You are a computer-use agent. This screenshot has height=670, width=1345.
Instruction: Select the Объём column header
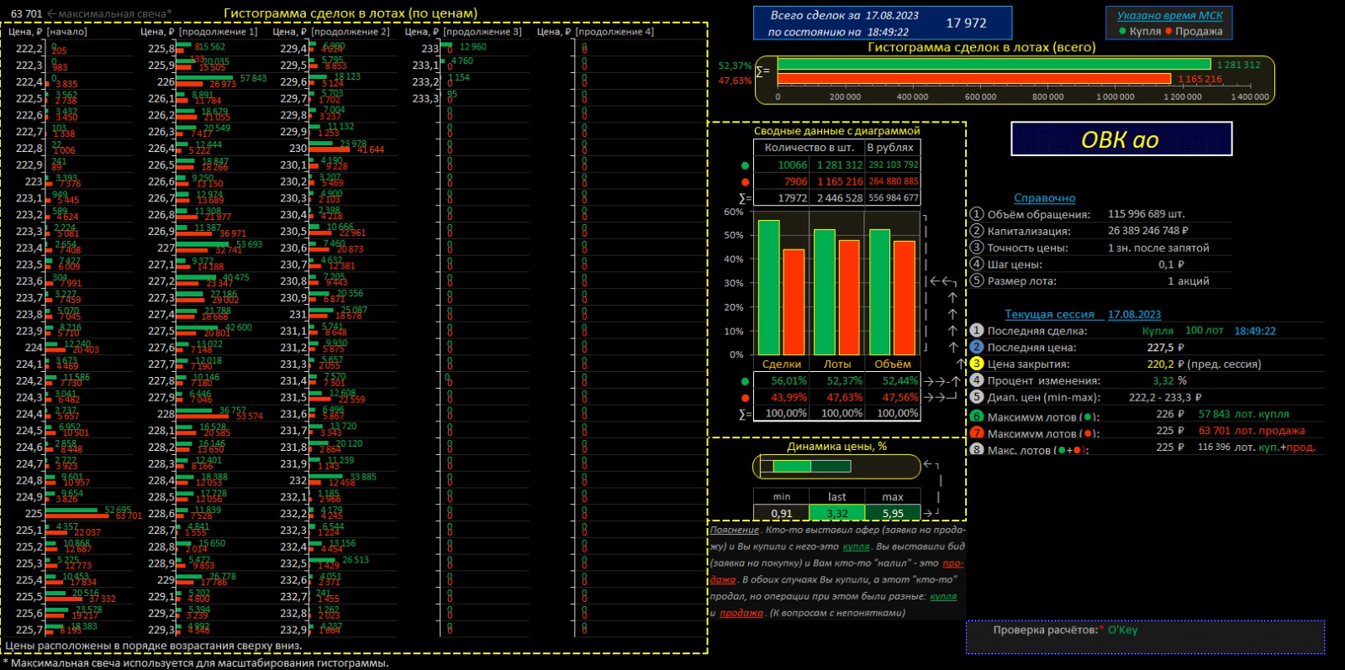point(893,364)
